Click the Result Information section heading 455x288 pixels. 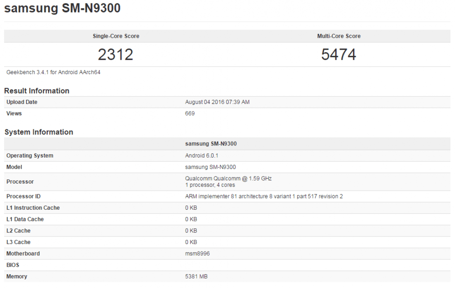pos(37,91)
